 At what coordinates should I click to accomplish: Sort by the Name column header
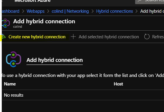coord(10,84)
